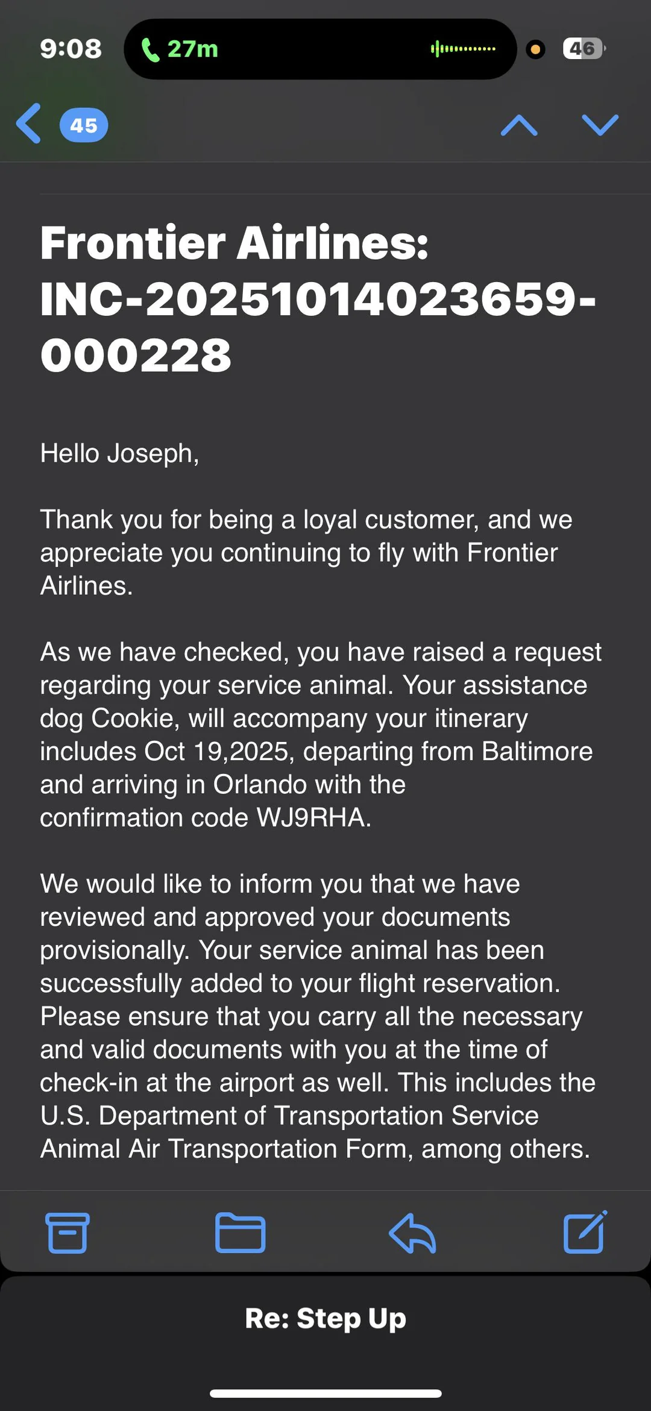
Task: Tap the orange microphone indicator dot
Action: (535, 49)
